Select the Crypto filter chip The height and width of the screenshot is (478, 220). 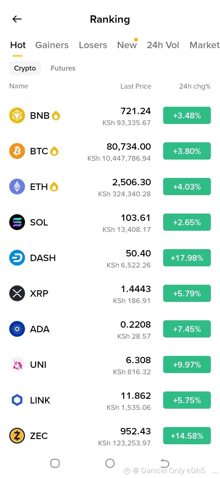coord(25,68)
